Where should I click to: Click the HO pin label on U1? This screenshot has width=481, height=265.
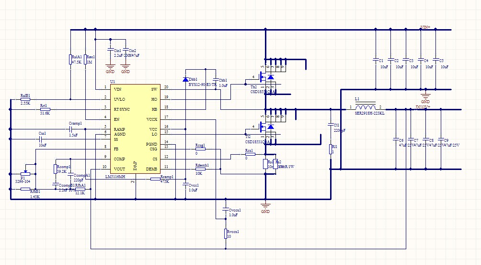[154, 99]
